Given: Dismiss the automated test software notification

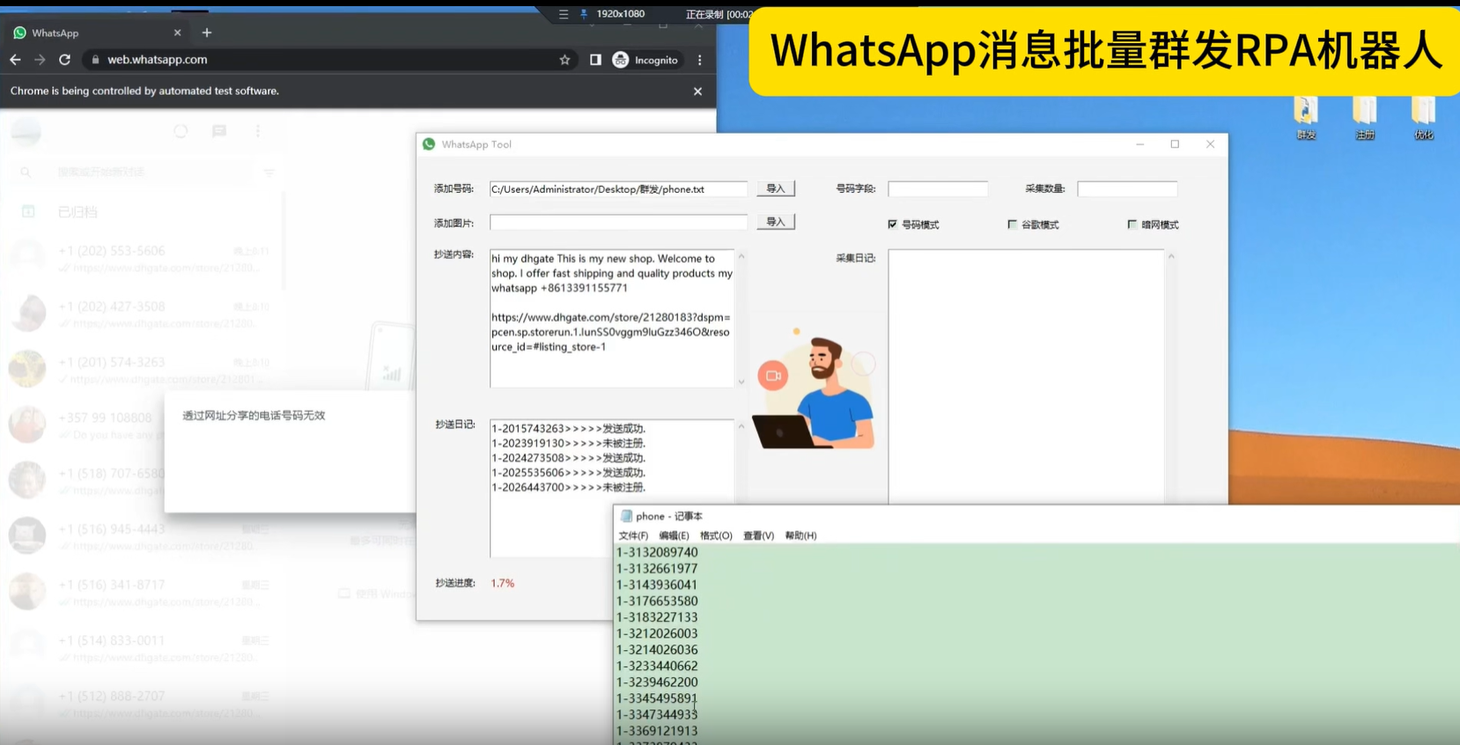Looking at the screenshot, I should 697,91.
